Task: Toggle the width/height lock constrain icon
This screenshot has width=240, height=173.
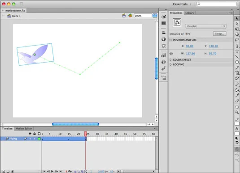Action: tap(171, 54)
